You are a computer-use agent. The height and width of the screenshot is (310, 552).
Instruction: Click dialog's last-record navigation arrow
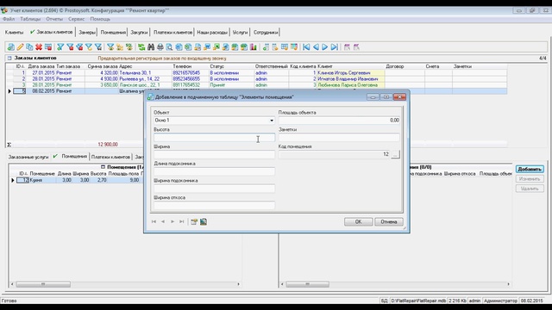coord(182,221)
